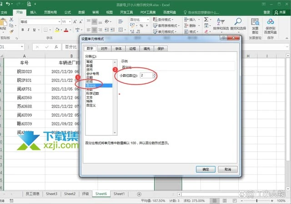The image size is (291, 204).
Task: Click the Share button
Action: [x=281, y=12]
